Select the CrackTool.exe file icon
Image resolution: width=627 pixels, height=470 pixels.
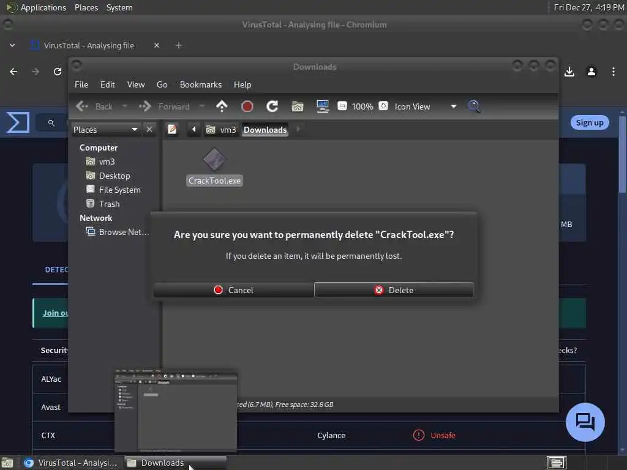pos(214,160)
